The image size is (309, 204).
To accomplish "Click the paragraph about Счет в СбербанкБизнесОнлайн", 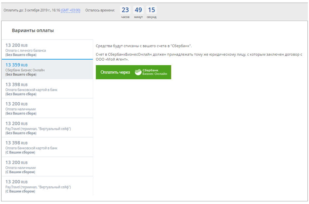I will coord(199,57).
